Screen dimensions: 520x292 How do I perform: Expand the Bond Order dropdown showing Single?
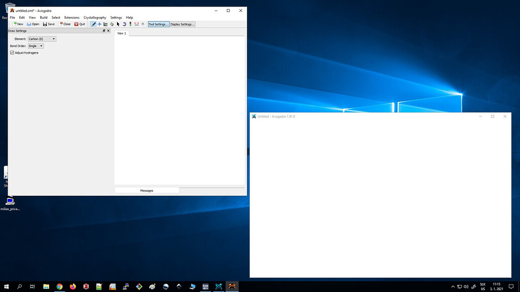[36, 46]
